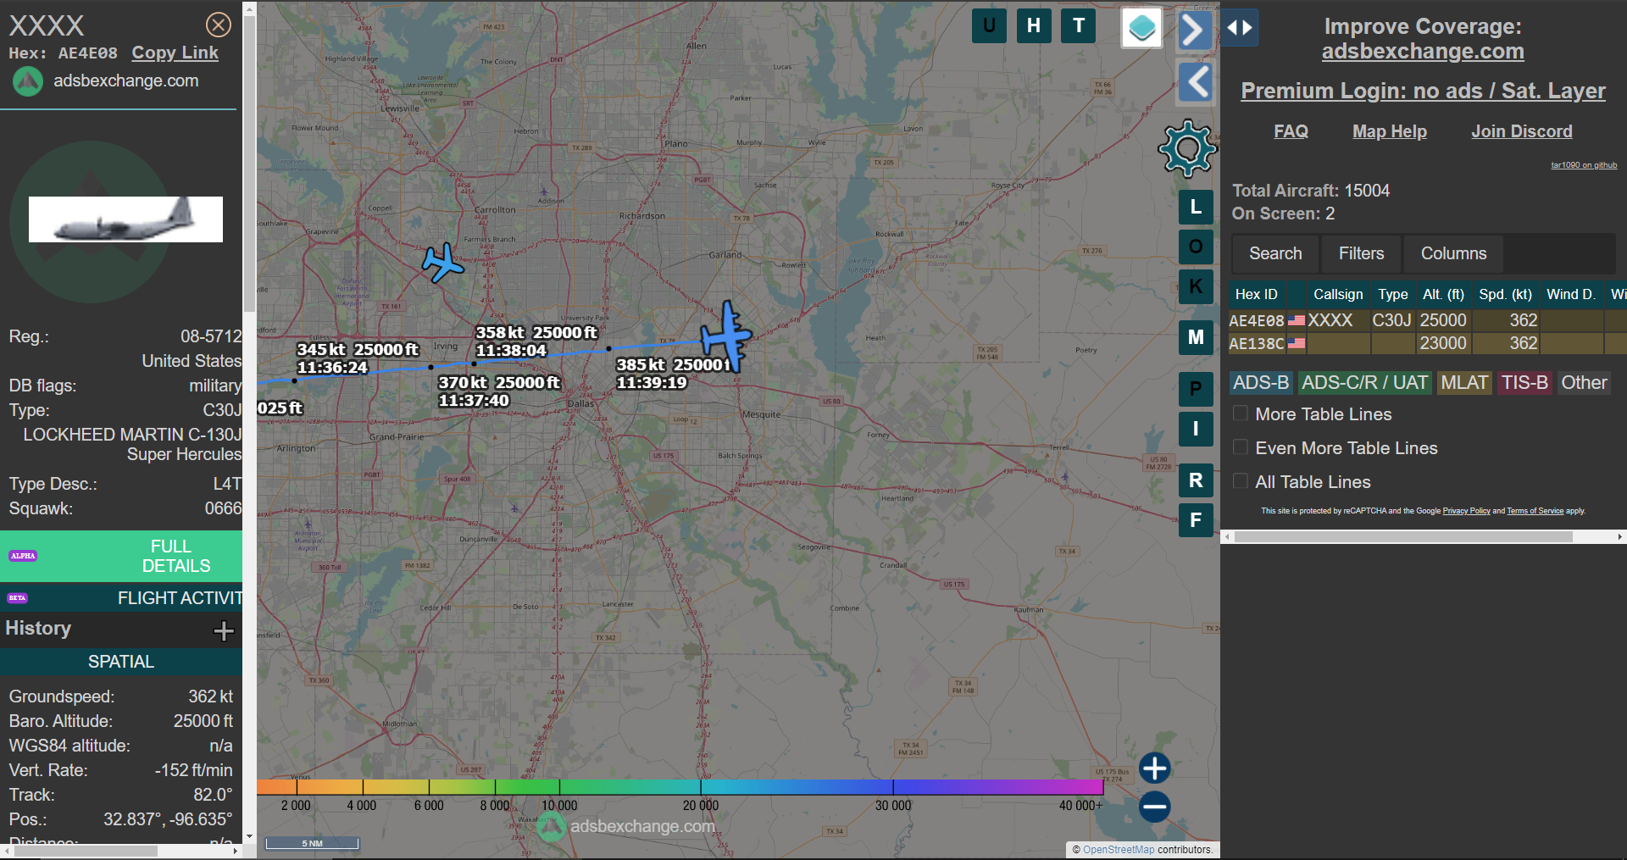Viewport: 1627px width, 860px height.
Task: Toggle TIS-B source filter
Action: pyautogui.click(x=1524, y=383)
